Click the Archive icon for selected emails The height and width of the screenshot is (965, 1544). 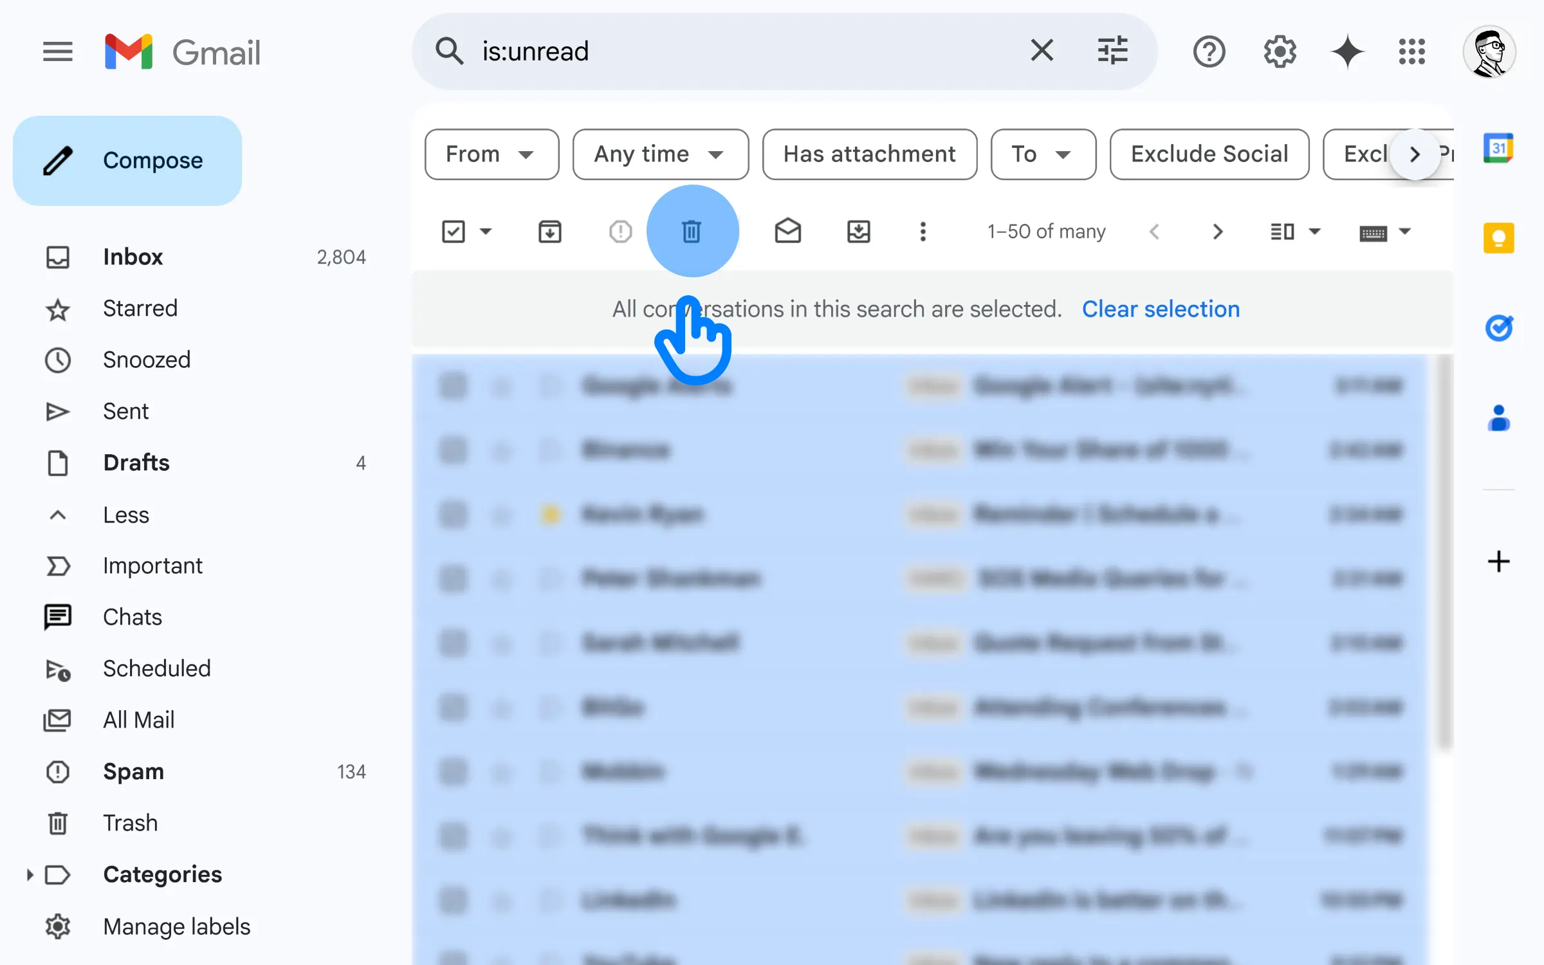point(550,231)
